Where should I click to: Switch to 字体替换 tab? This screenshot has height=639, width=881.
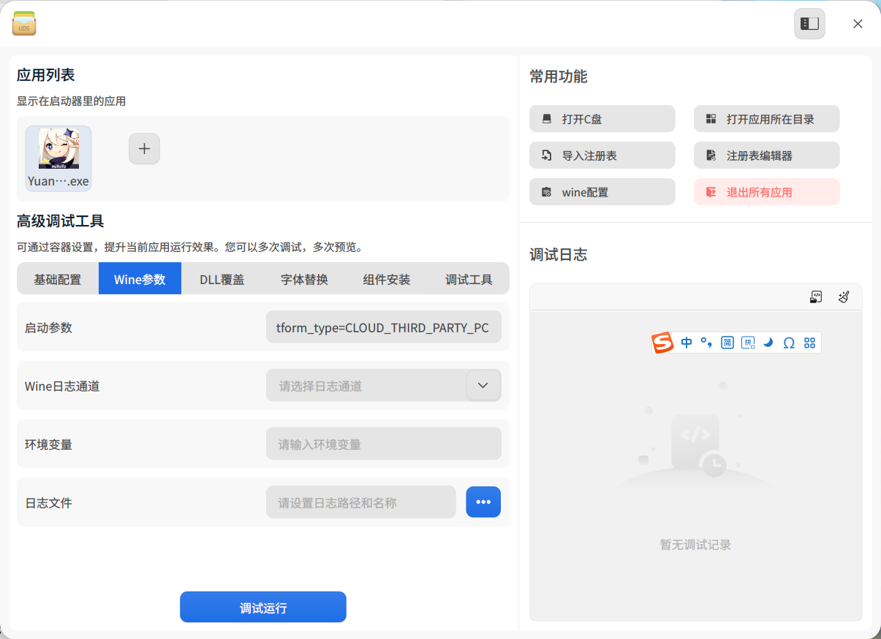pos(304,279)
